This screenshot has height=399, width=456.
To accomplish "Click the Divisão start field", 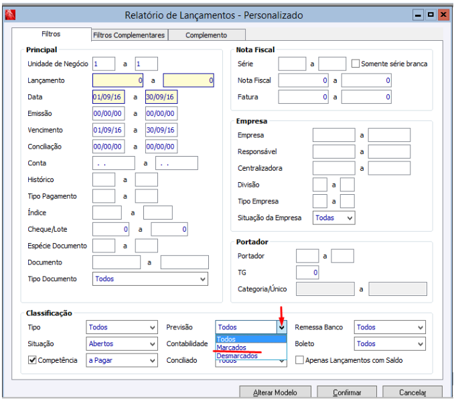I will pos(320,185).
